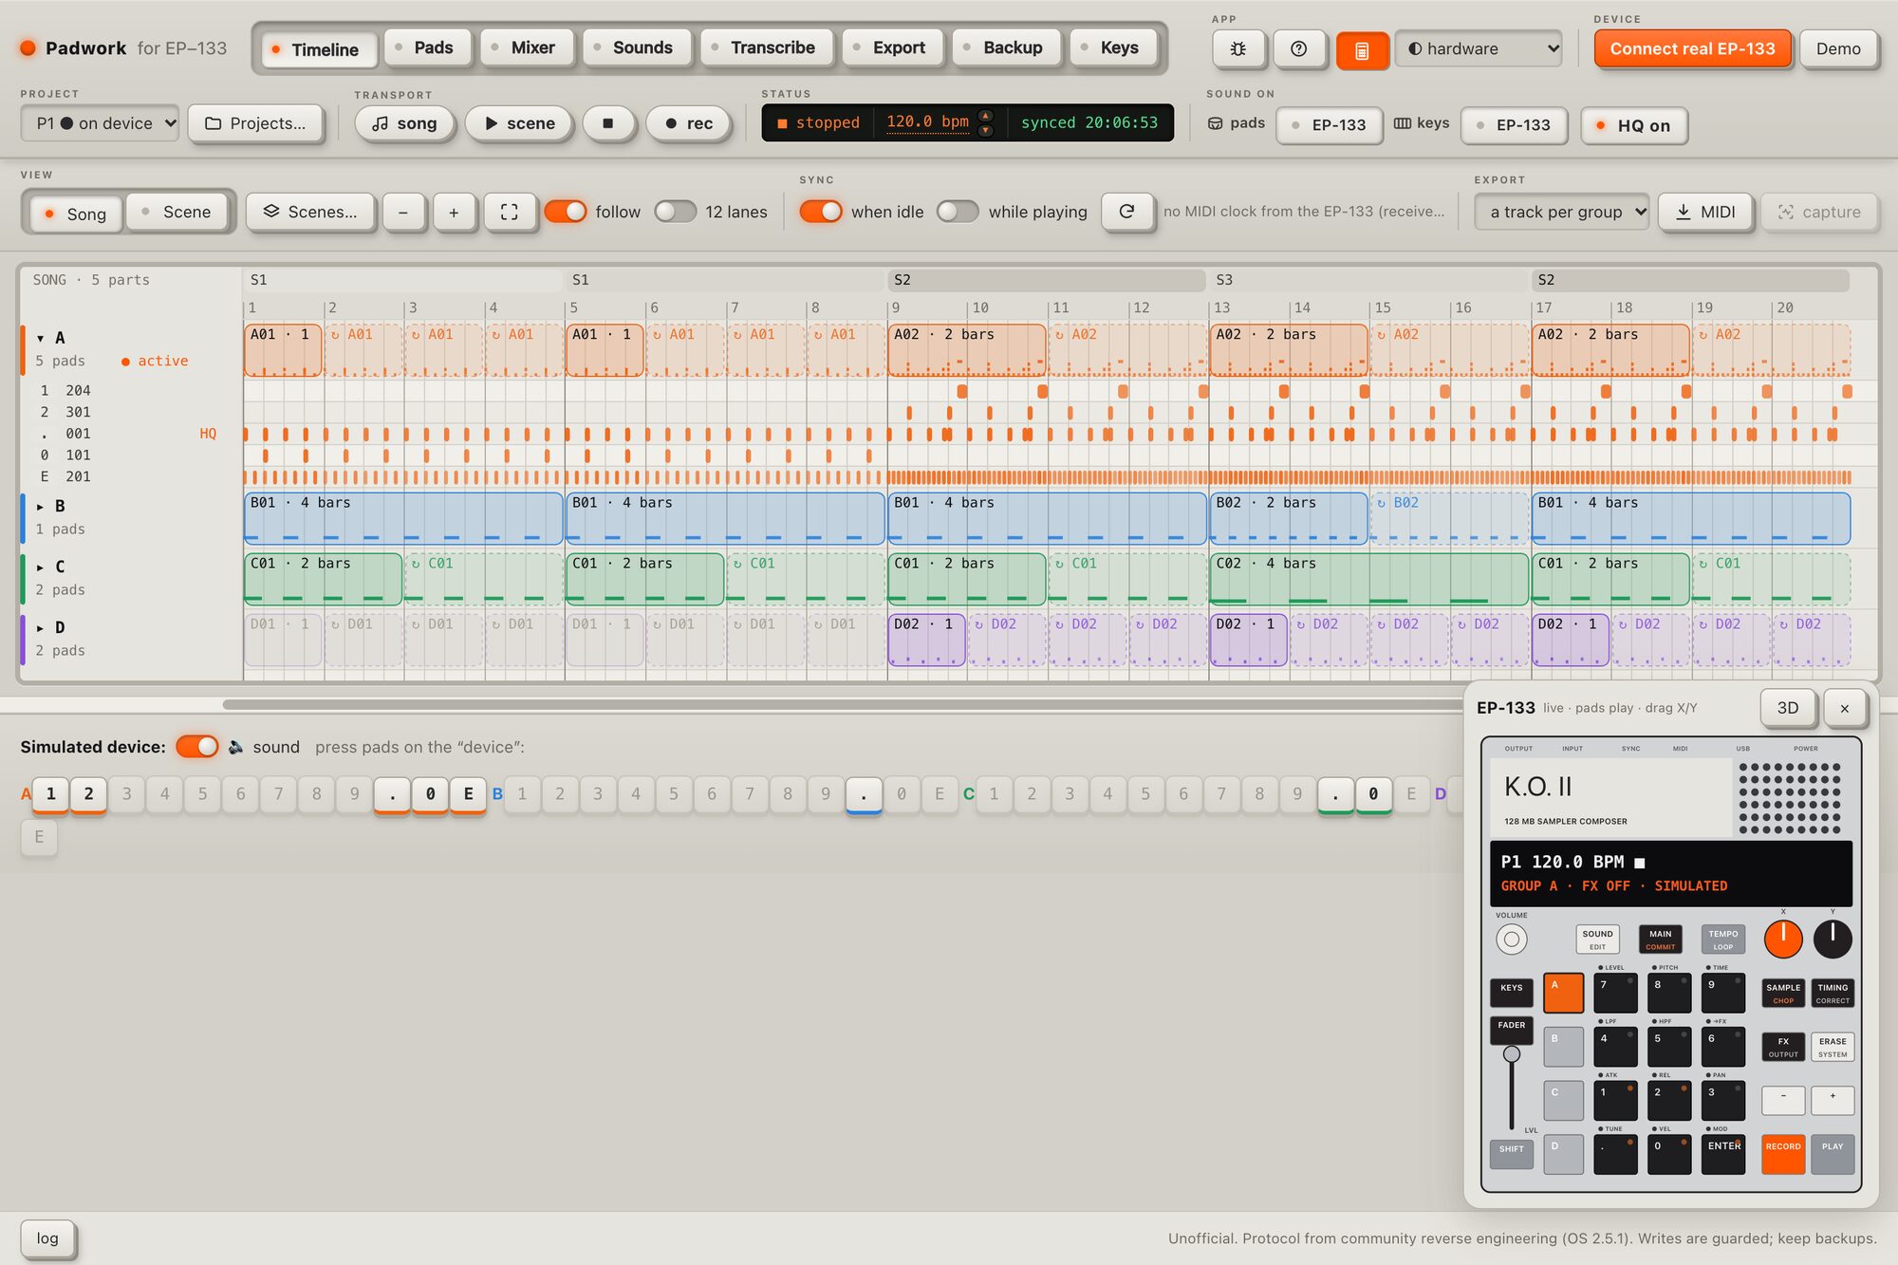Close the EP-133 device panel
The width and height of the screenshot is (1898, 1265).
click(x=1844, y=708)
